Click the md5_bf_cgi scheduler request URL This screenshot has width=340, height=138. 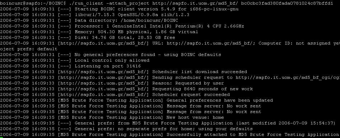pos(288,77)
